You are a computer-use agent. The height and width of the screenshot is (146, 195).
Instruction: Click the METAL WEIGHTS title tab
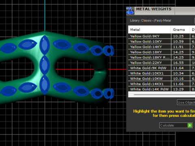pos(154,9)
